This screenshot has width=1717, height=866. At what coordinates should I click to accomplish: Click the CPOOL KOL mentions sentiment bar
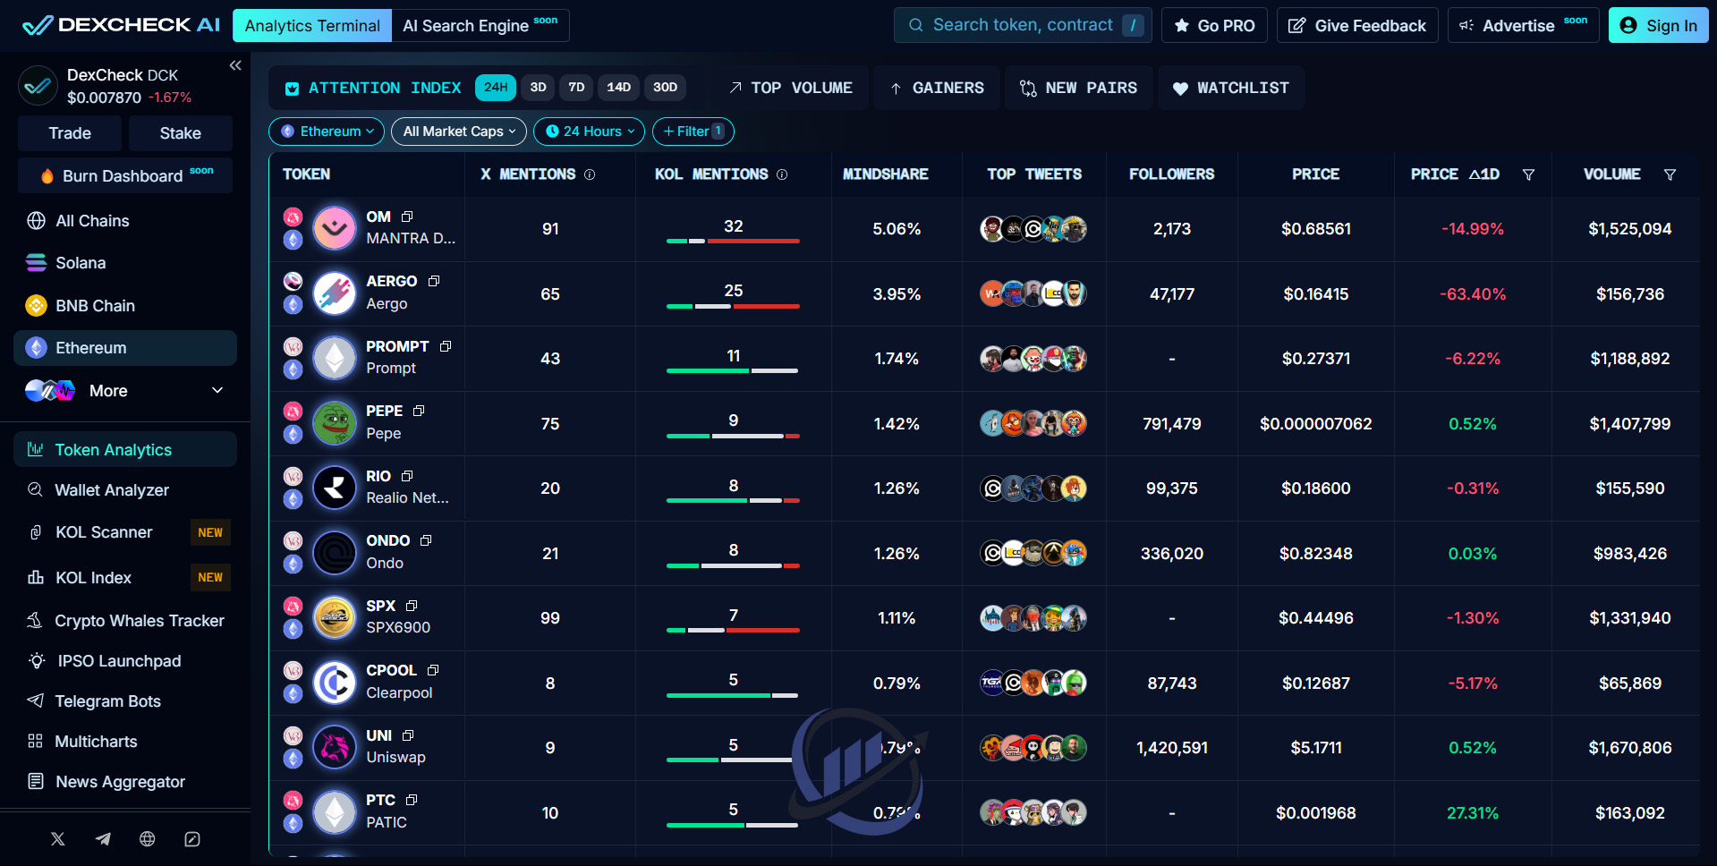click(733, 695)
